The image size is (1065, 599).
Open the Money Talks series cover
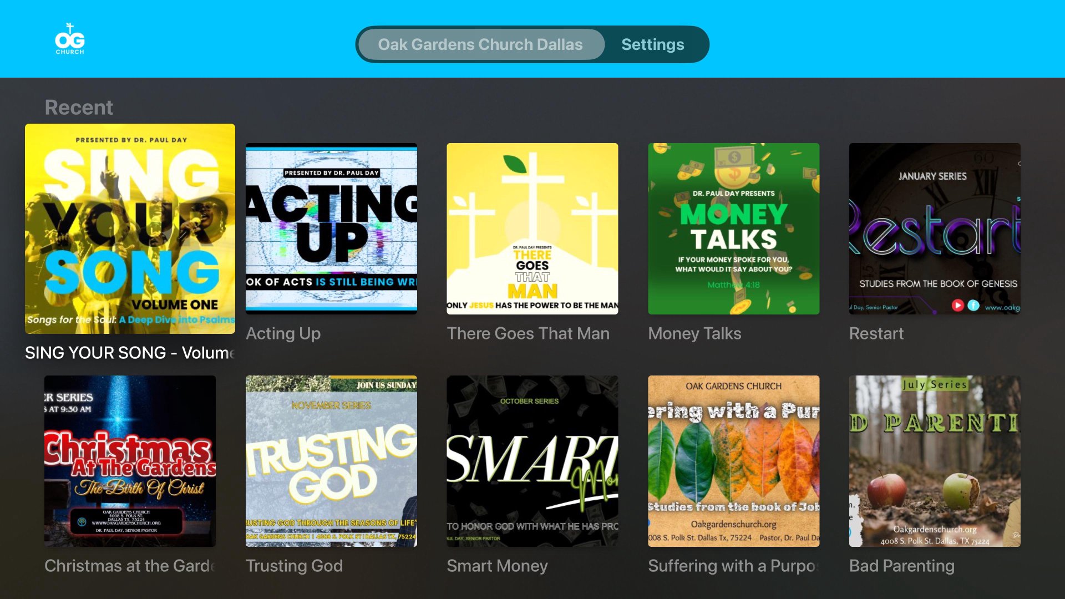734,229
